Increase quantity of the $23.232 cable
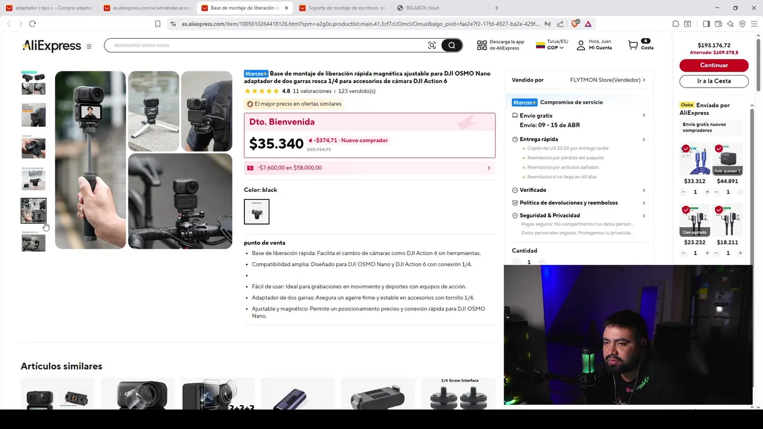Viewport: 763px width, 429px height. pyautogui.click(x=708, y=253)
